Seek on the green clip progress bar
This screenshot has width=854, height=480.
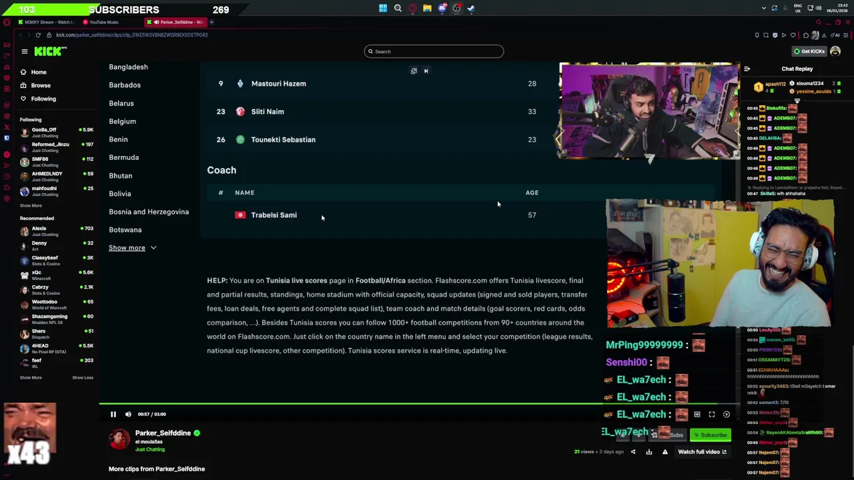pyautogui.click(x=420, y=403)
